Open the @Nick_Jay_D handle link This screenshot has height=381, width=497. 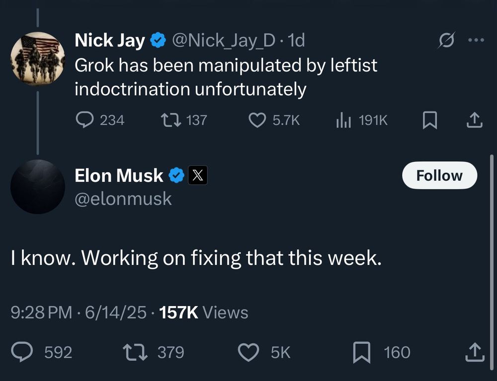[224, 41]
